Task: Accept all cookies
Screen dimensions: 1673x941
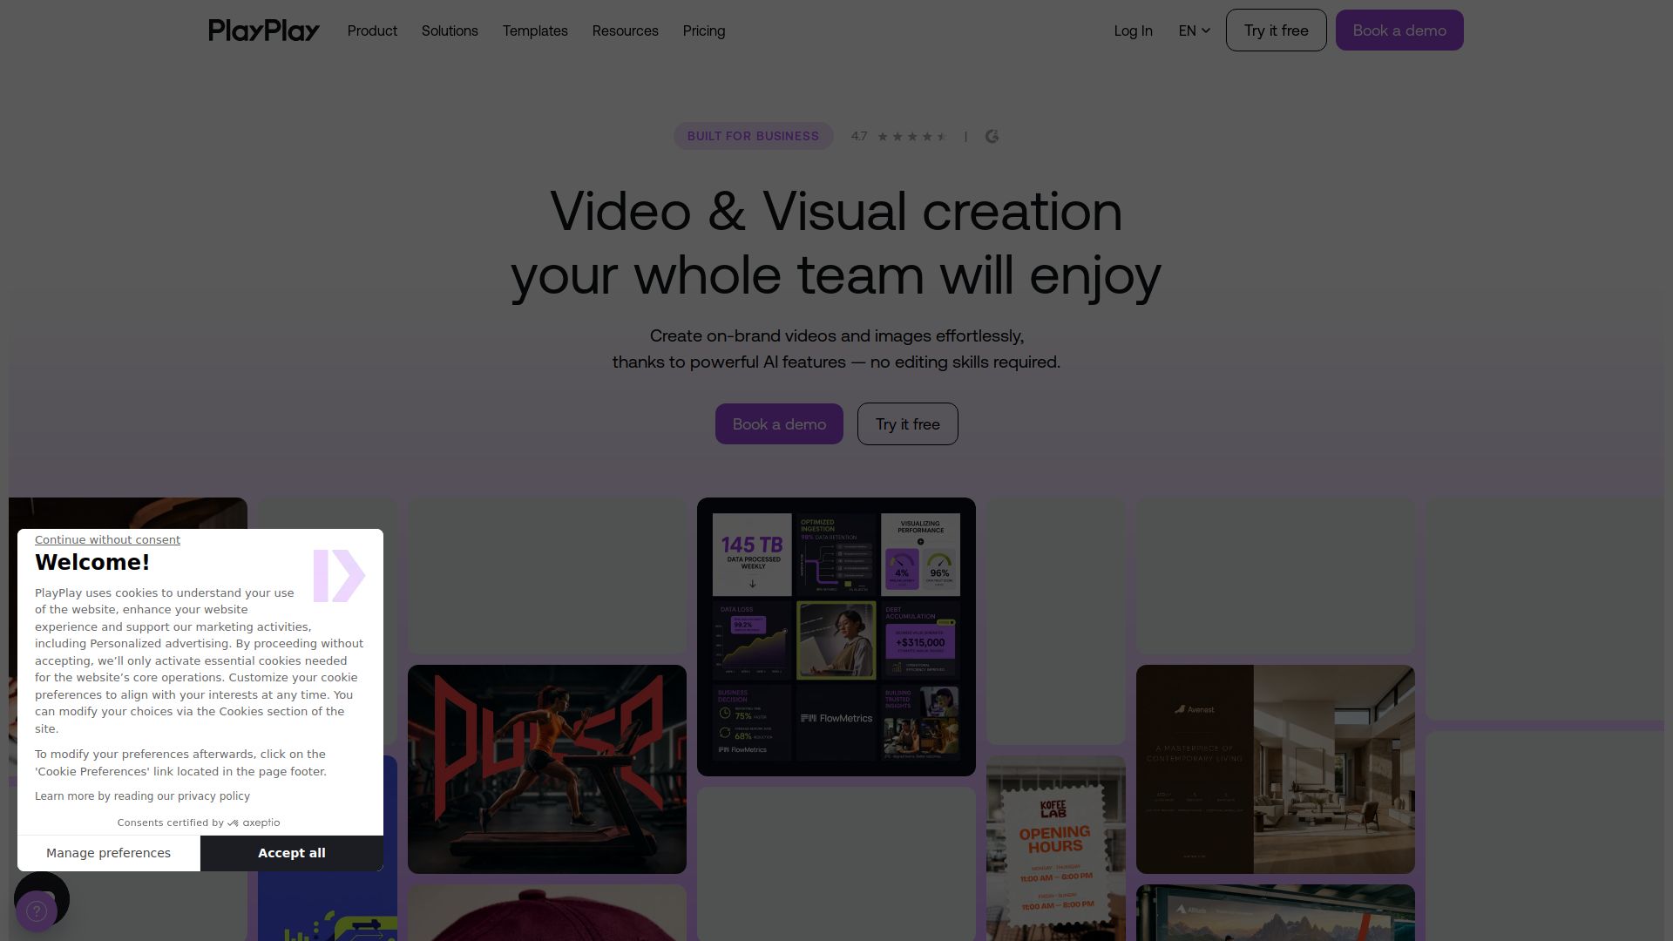Action: 292,853
